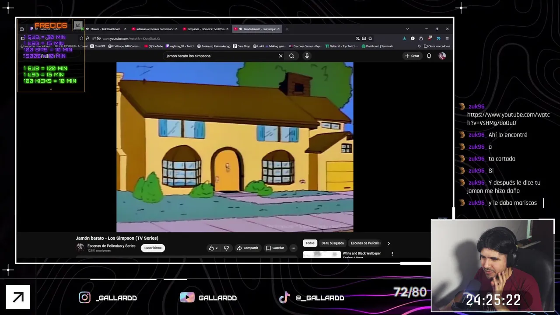This screenshot has width=560, height=315.
Task: Bookmark this page with star icon
Action: point(370,38)
